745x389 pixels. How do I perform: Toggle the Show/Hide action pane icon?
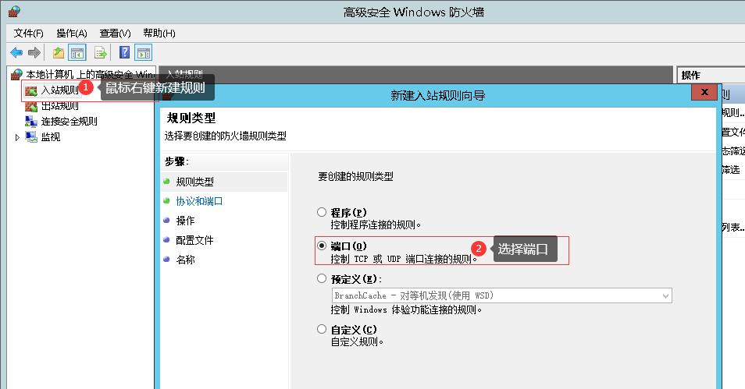143,53
